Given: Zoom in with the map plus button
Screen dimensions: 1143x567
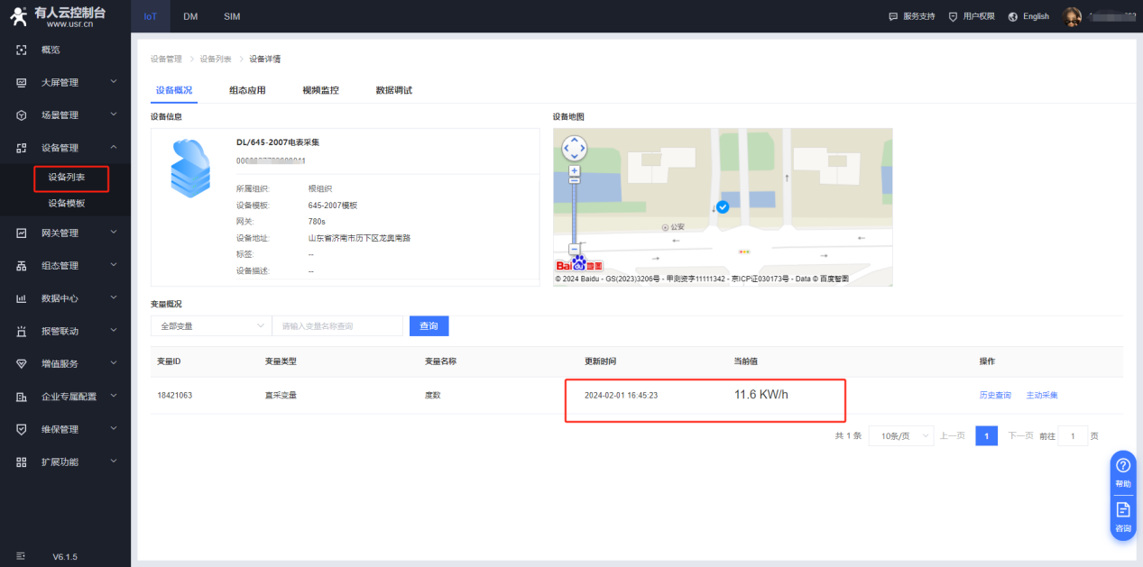Looking at the screenshot, I should (574, 170).
